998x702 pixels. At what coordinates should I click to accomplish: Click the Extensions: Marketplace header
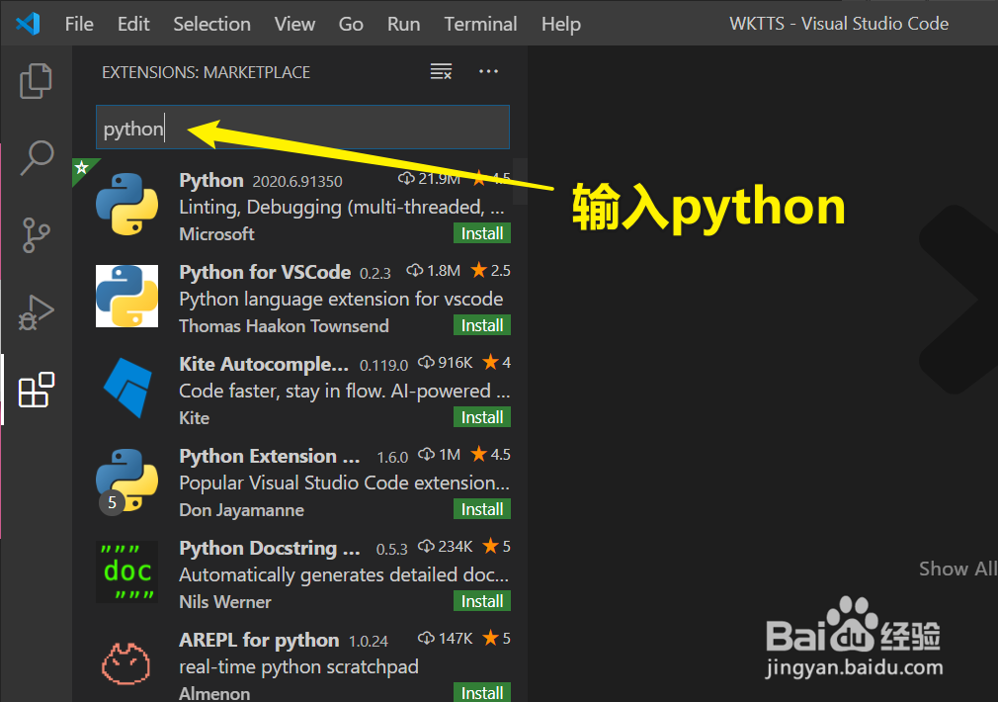pos(207,72)
